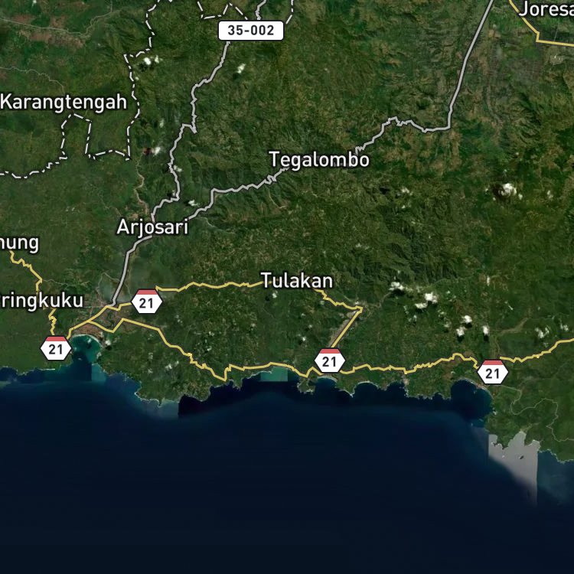Click the route 21 shield nearest Arjosari
574x574 pixels.
(x=146, y=302)
